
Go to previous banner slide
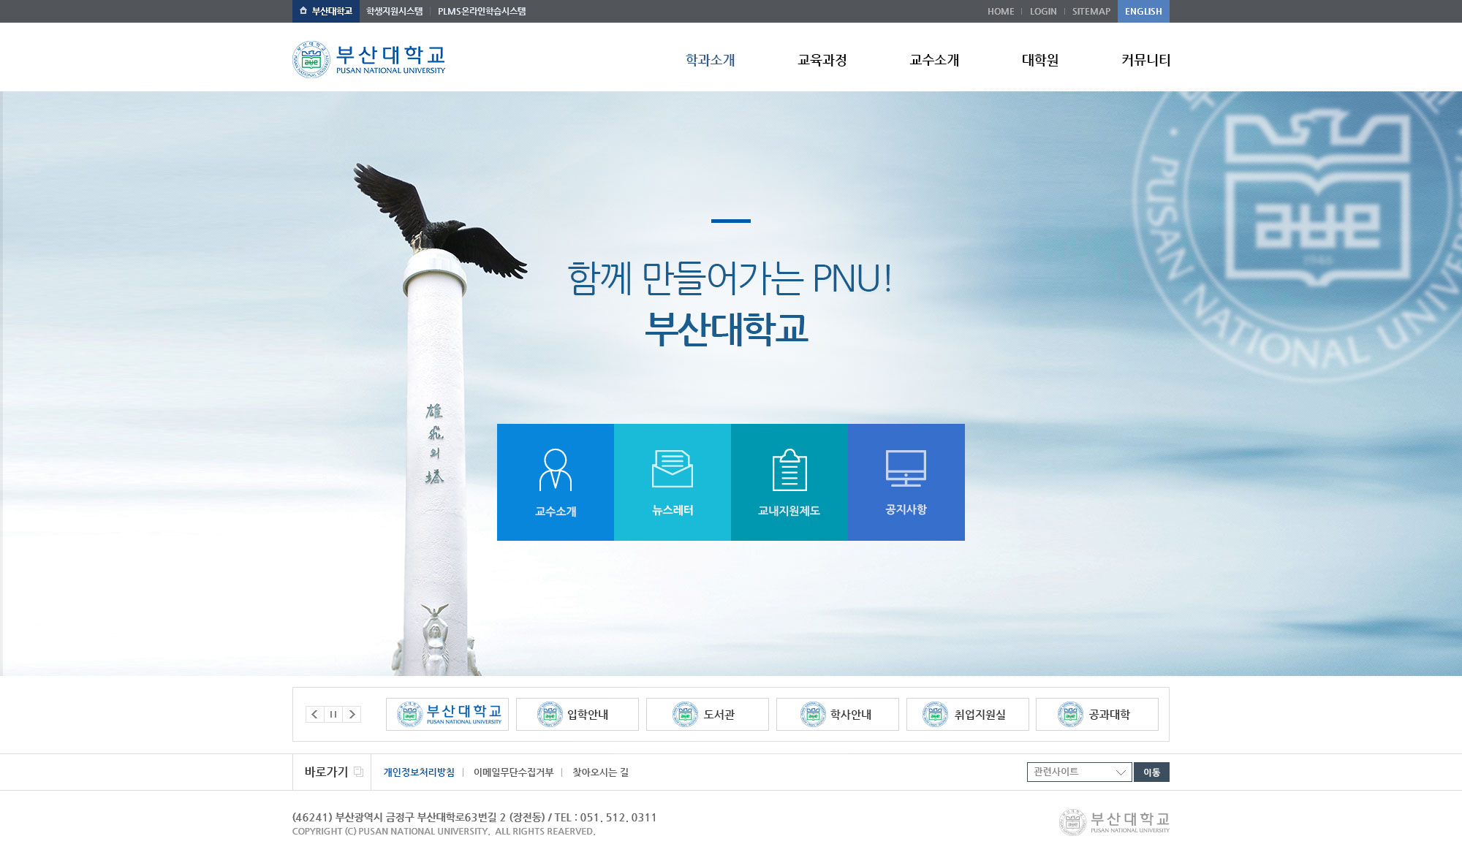(x=314, y=714)
